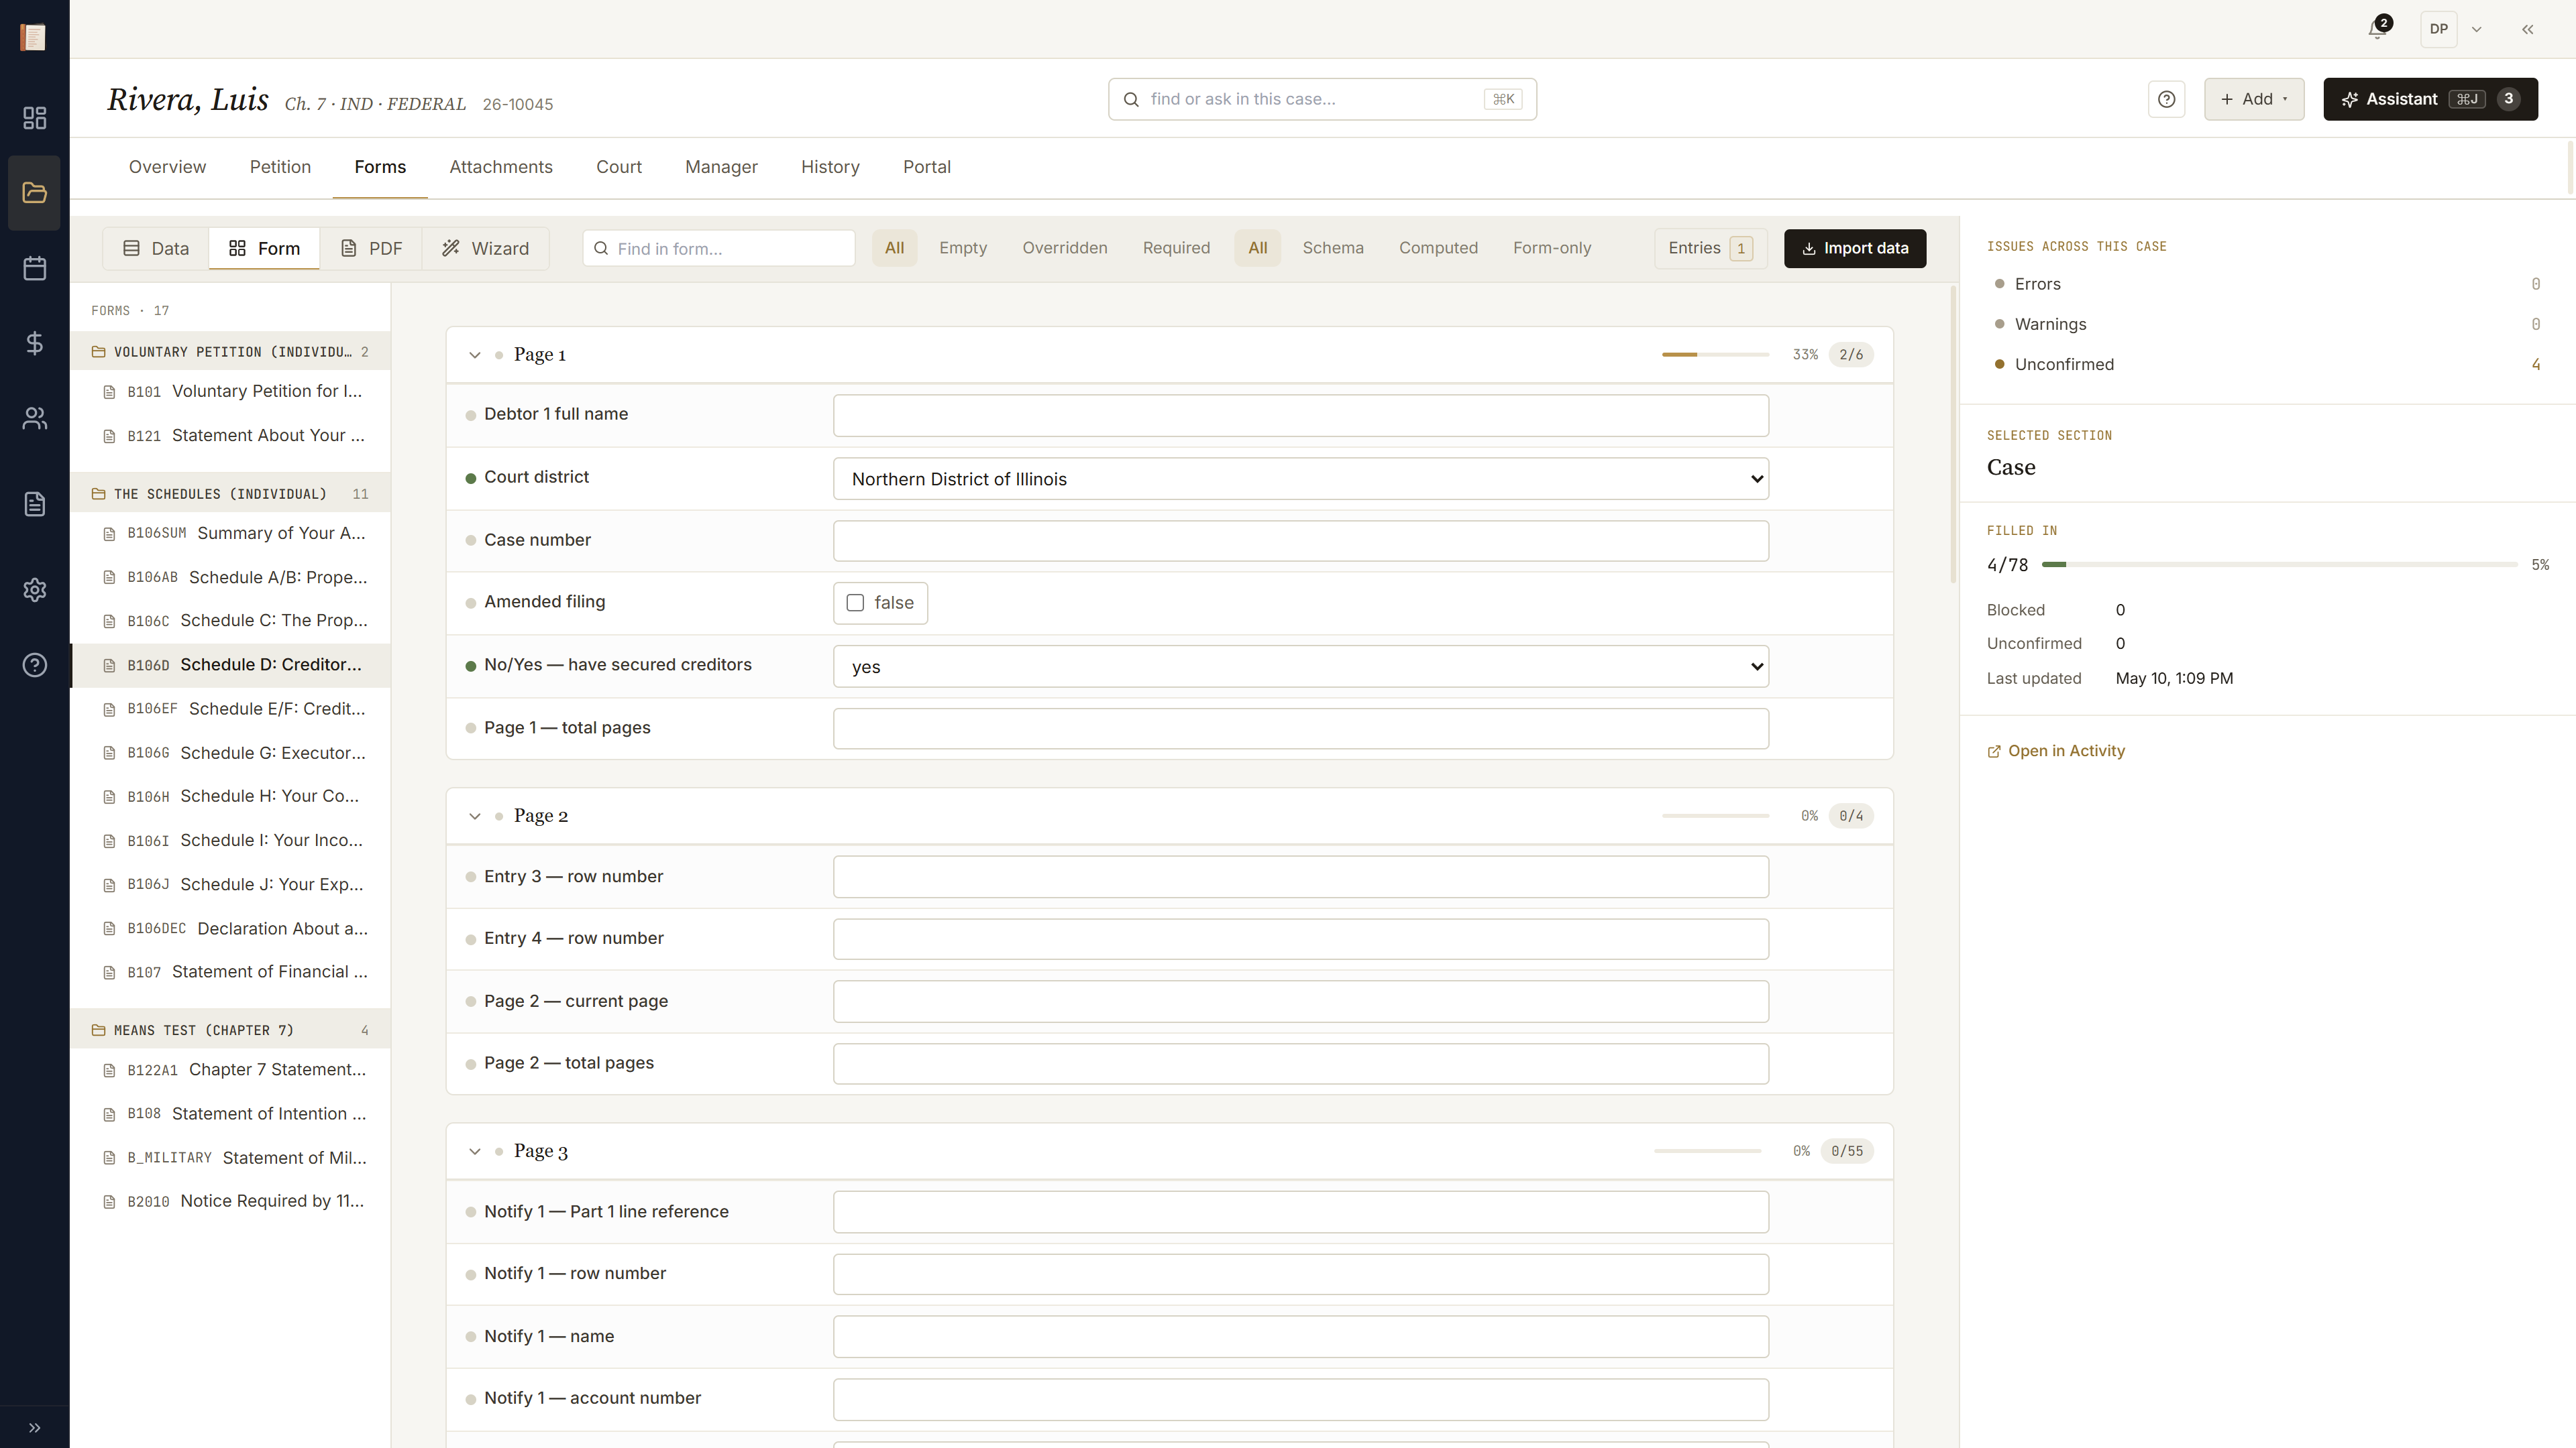The height and width of the screenshot is (1448, 2576).
Task: Click the Case number field
Action: tap(1300, 540)
